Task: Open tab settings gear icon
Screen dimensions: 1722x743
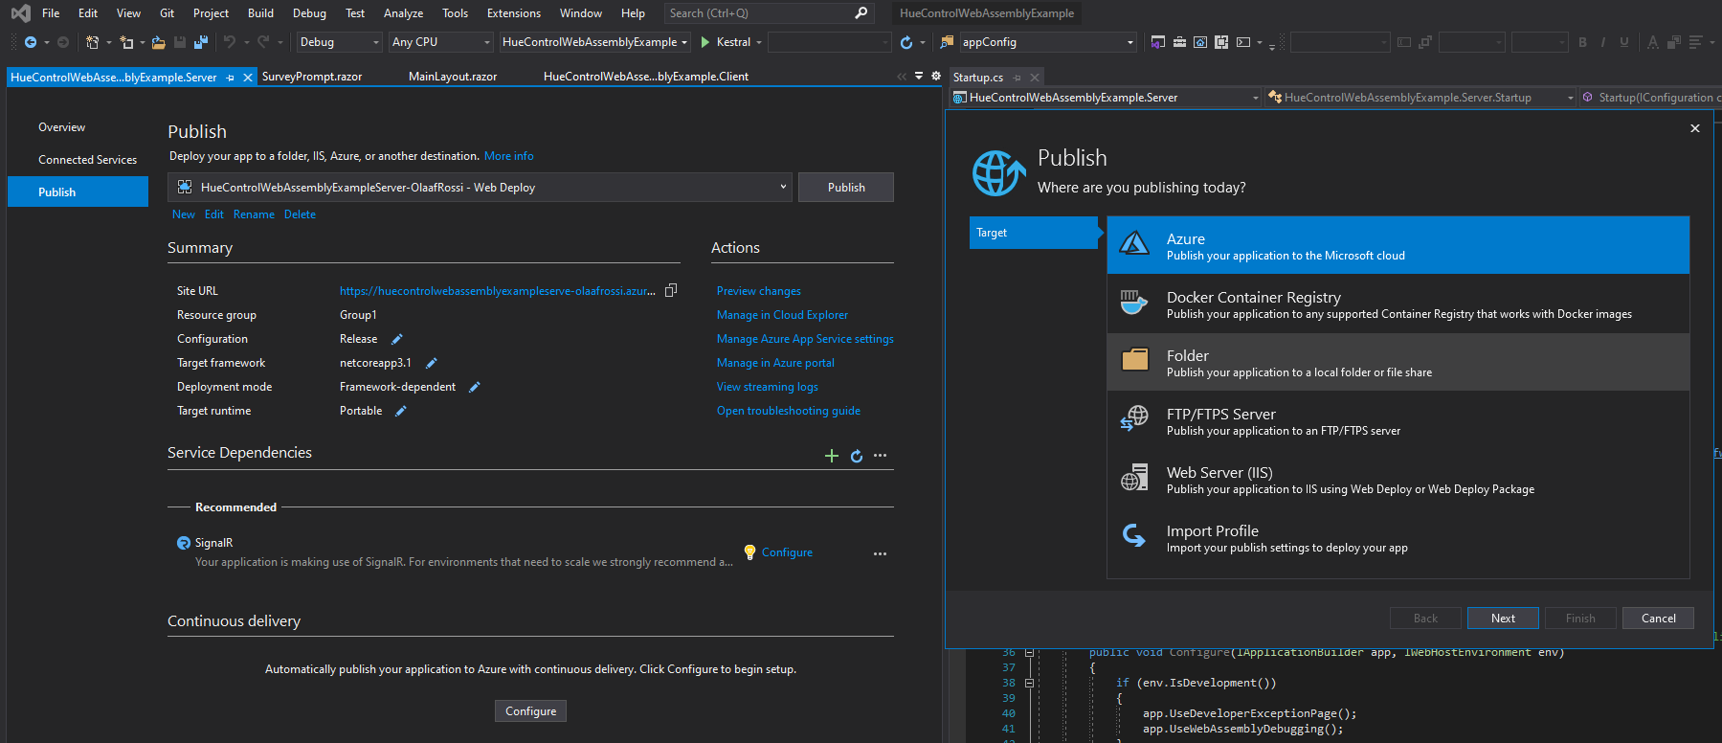Action: (x=936, y=76)
